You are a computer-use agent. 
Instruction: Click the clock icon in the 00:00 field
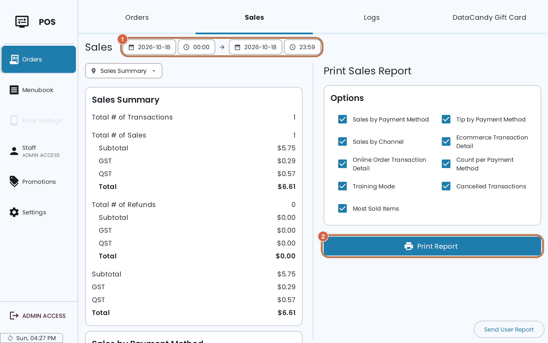pyautogui.click(x=186, y=47)
